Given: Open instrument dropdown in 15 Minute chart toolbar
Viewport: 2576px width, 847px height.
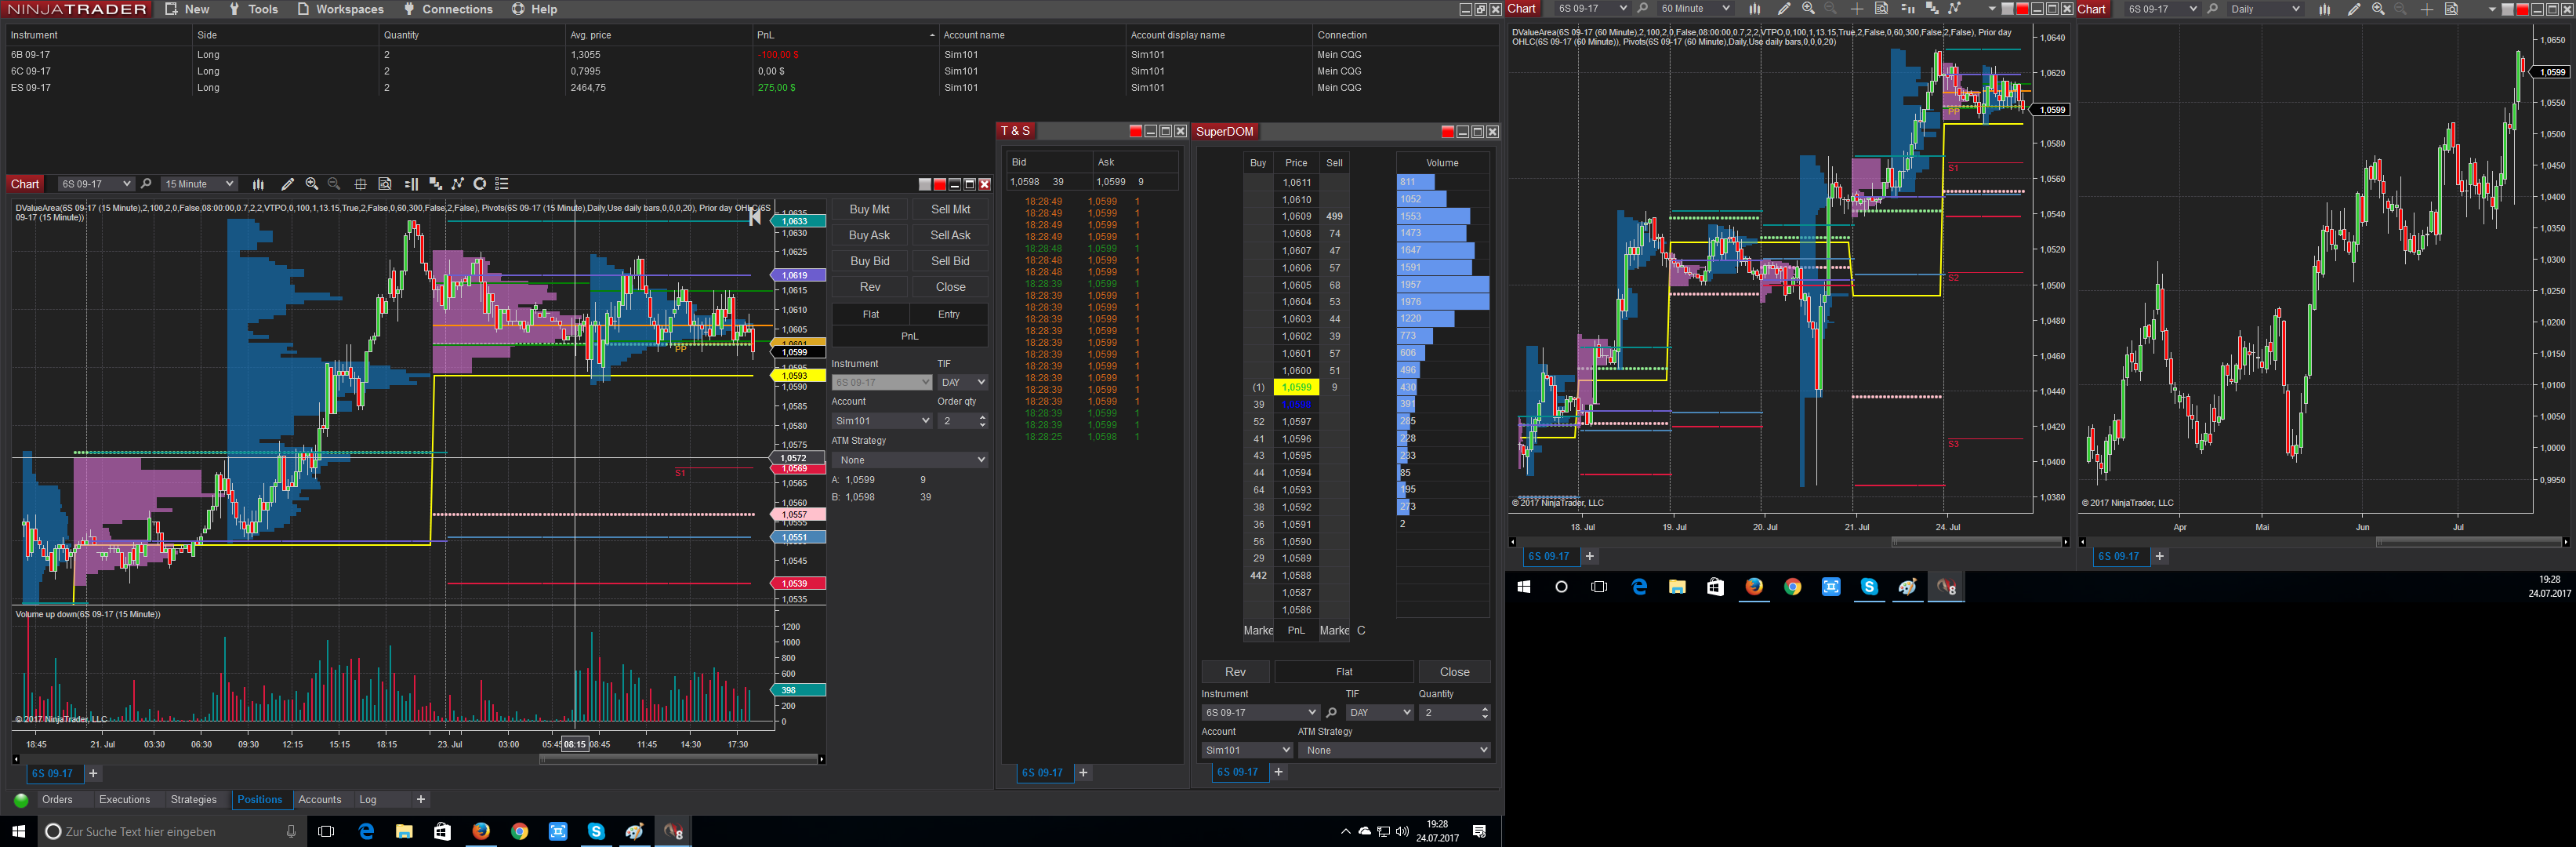Looking at the screenshot, I should (x=95, y=184).
